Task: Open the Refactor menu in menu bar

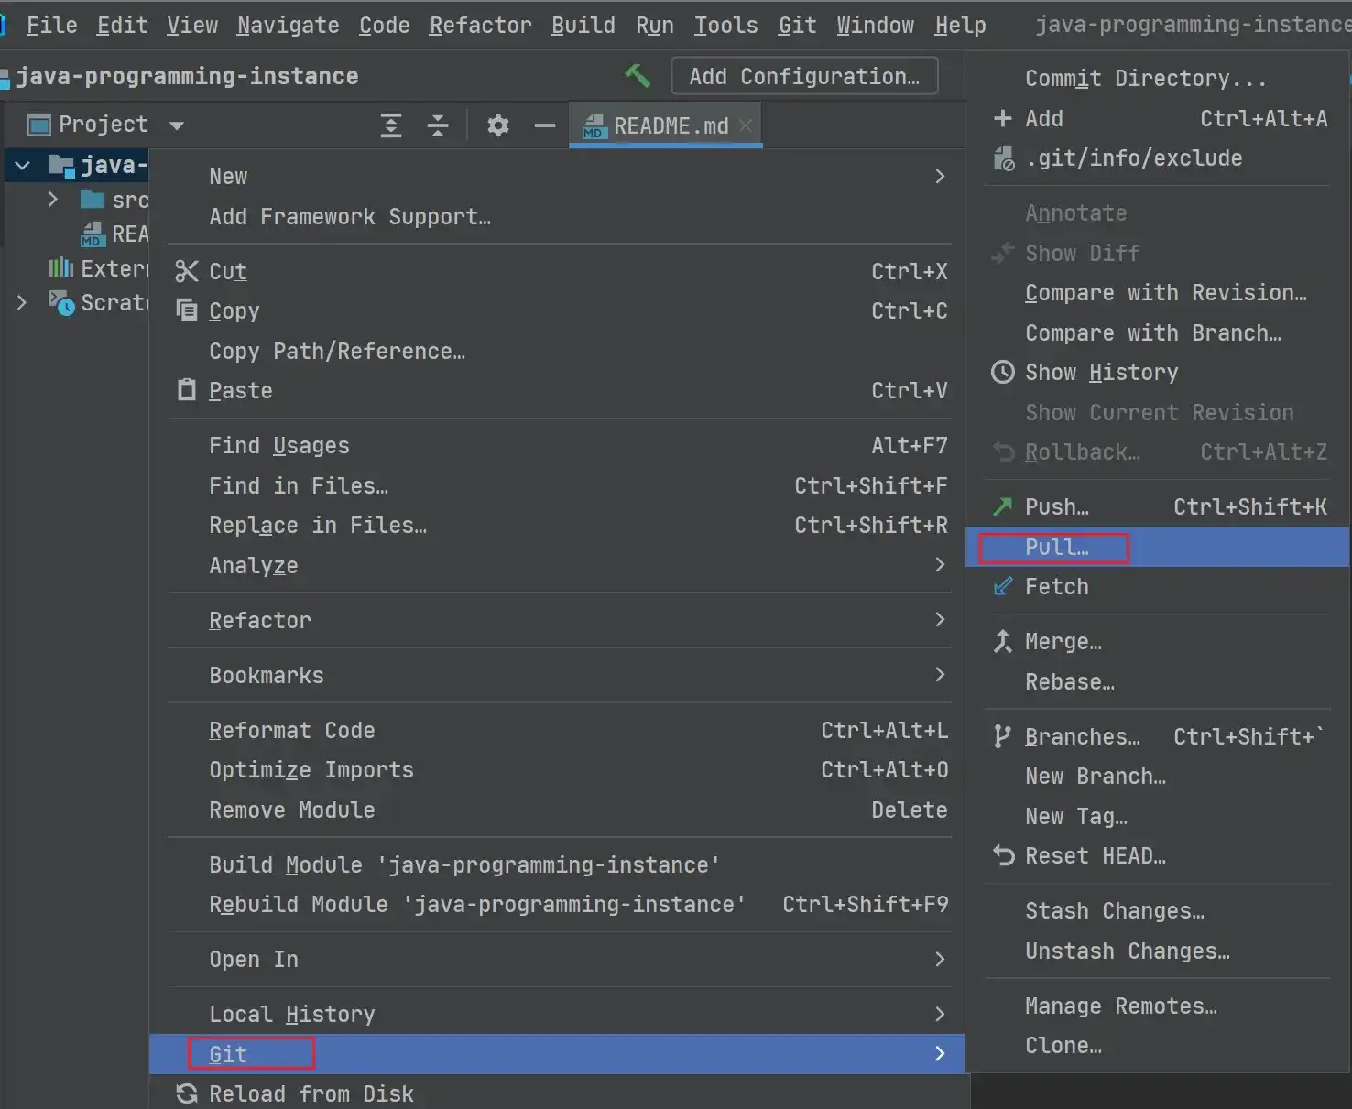Action: point(480,26)
